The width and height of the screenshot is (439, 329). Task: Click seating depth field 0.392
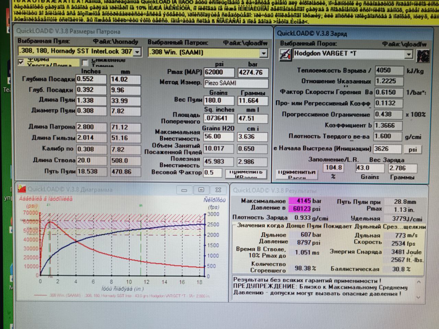pyautogui.click(x=91, y=90)
